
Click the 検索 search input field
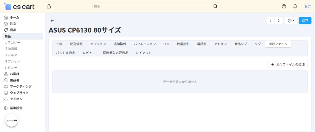tap(151, 6)
